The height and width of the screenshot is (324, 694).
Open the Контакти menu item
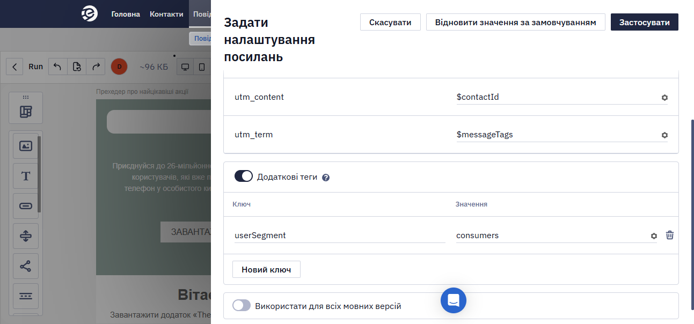pos(166,14)
